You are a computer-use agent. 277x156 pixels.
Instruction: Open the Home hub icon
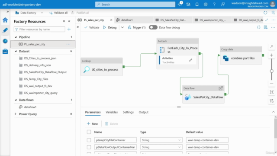pyautogui.click(x=5, y=20)
